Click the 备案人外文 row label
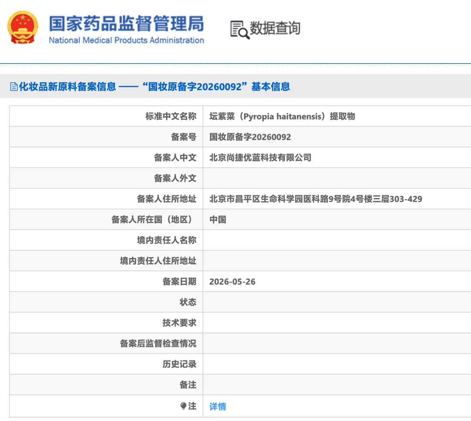 tap(175, 178)
